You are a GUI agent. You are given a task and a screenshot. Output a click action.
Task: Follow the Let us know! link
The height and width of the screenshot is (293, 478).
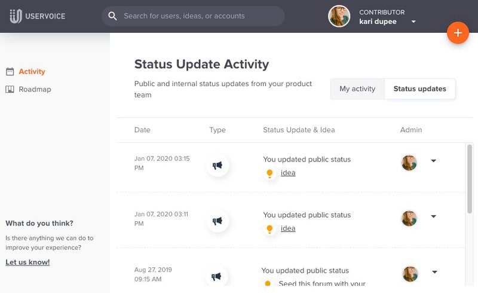pyautogui.click(x=27, y=262)
